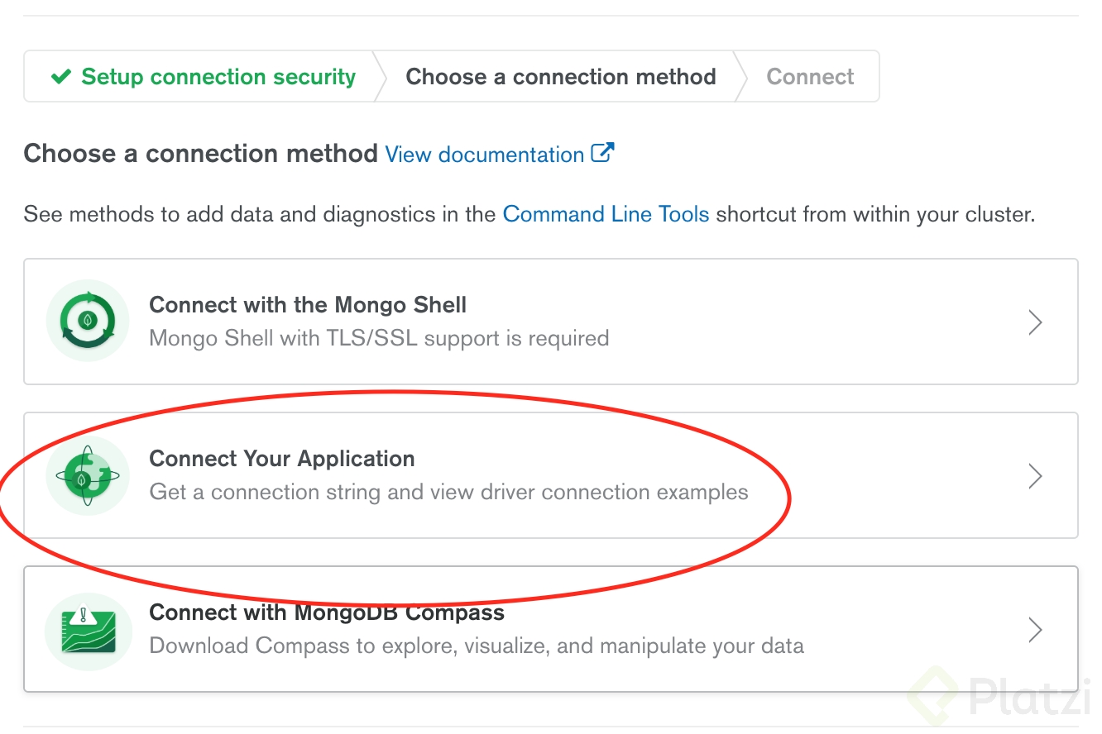Image resolution: width=1102 pixels, height=734 pixels.
Task: Click the Mongo Shell TLS/SSL support description
Action: point(379,338)
